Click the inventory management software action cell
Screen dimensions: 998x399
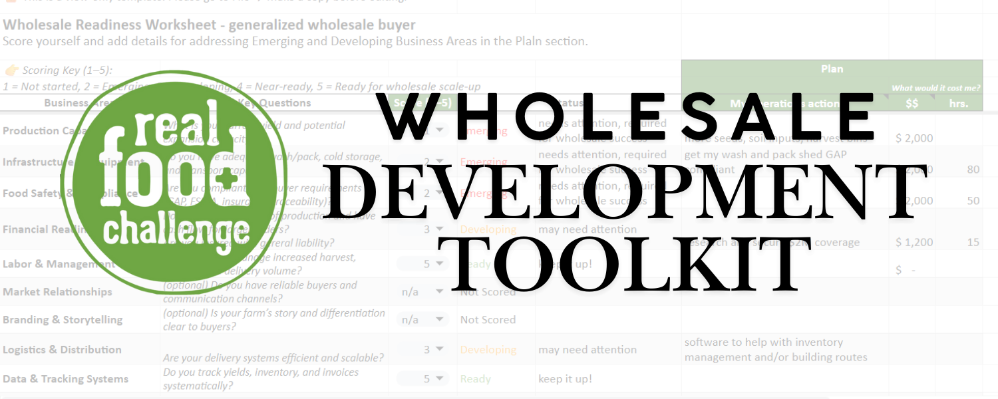click(776, 350)
